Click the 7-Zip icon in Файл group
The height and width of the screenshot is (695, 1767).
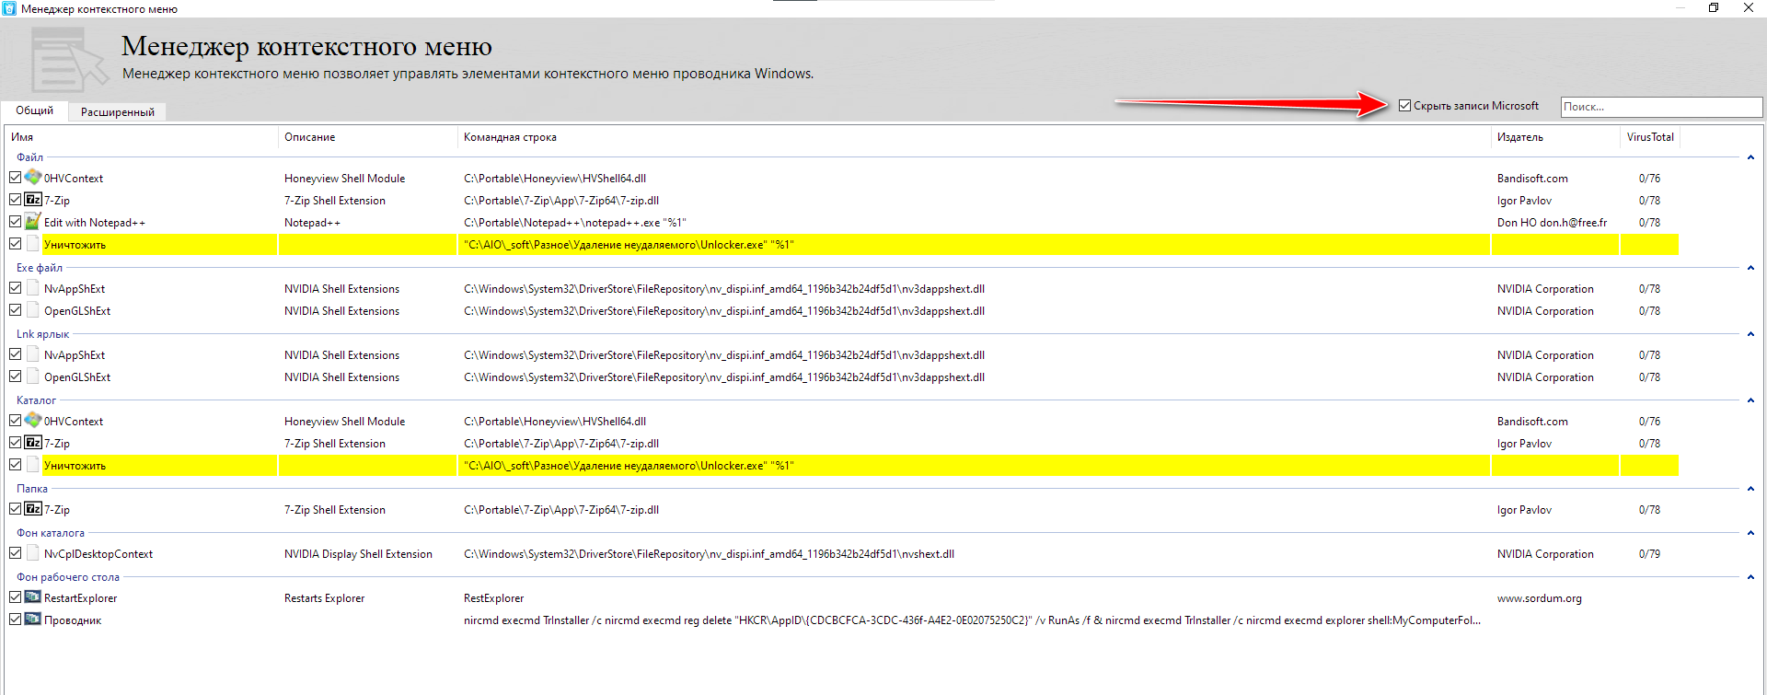point(33,200)
